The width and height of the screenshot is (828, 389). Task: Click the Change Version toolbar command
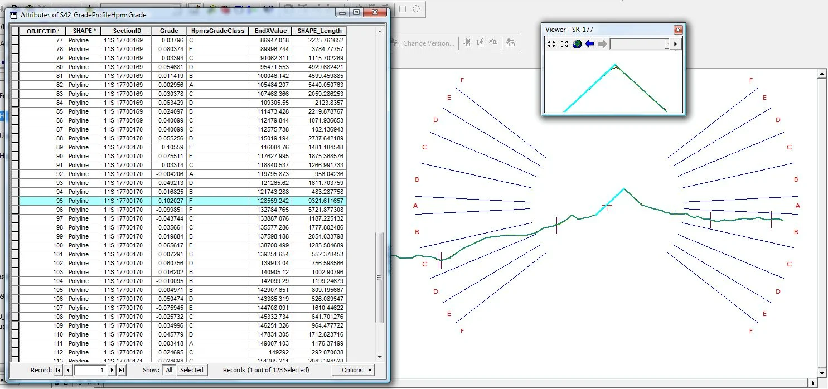(x=429, y=42)
